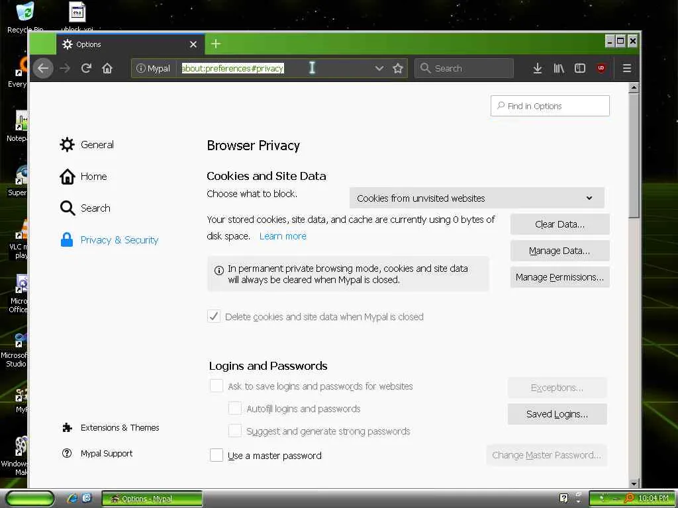The image size is (678, 508).
Task: Reload the current page
Action: pos(86,68)
